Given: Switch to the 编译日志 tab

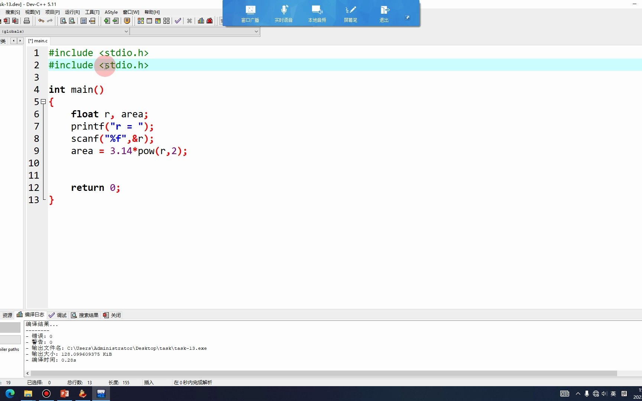Looking at the screenshot, I should (30, 315).
